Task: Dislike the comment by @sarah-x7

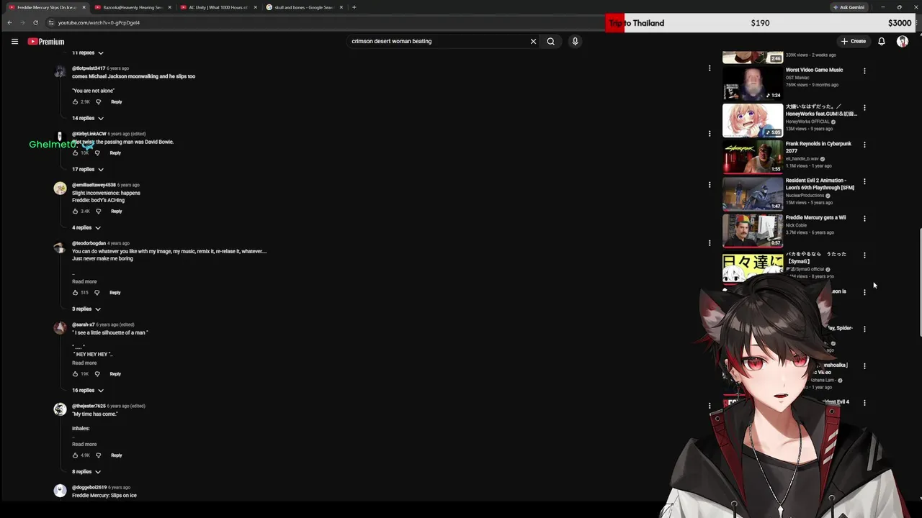Action: (97, 373)
